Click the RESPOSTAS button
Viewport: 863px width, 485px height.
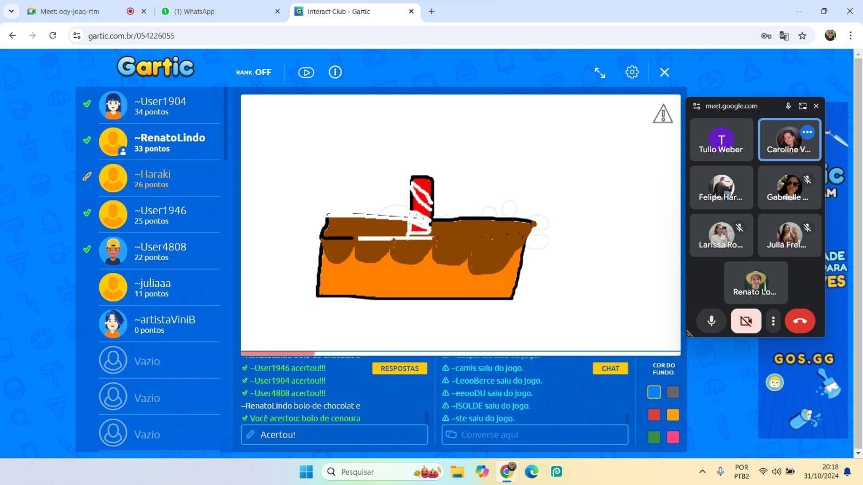pos(399,368)
